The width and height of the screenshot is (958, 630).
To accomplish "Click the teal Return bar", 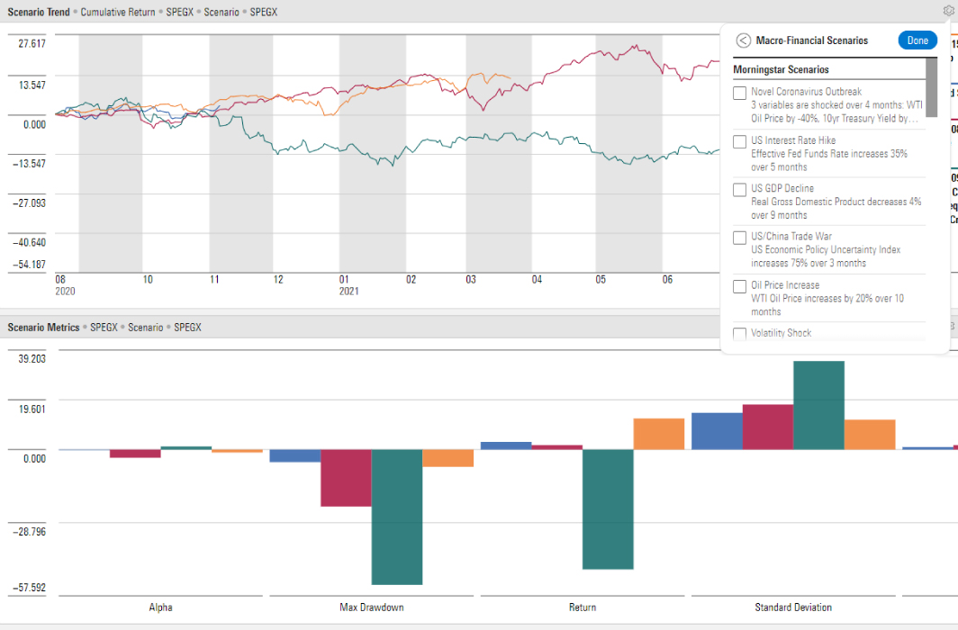I will [x=608, y=509].
